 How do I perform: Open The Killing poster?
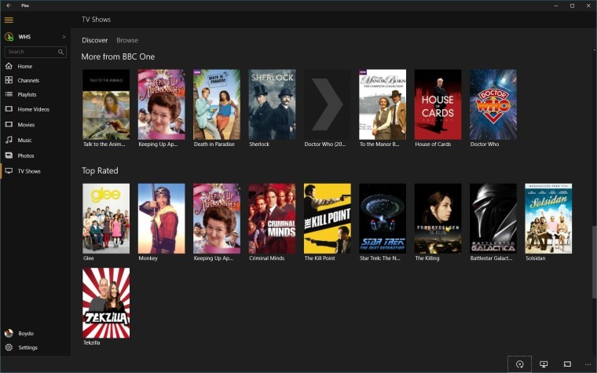(x=438, y=218)
